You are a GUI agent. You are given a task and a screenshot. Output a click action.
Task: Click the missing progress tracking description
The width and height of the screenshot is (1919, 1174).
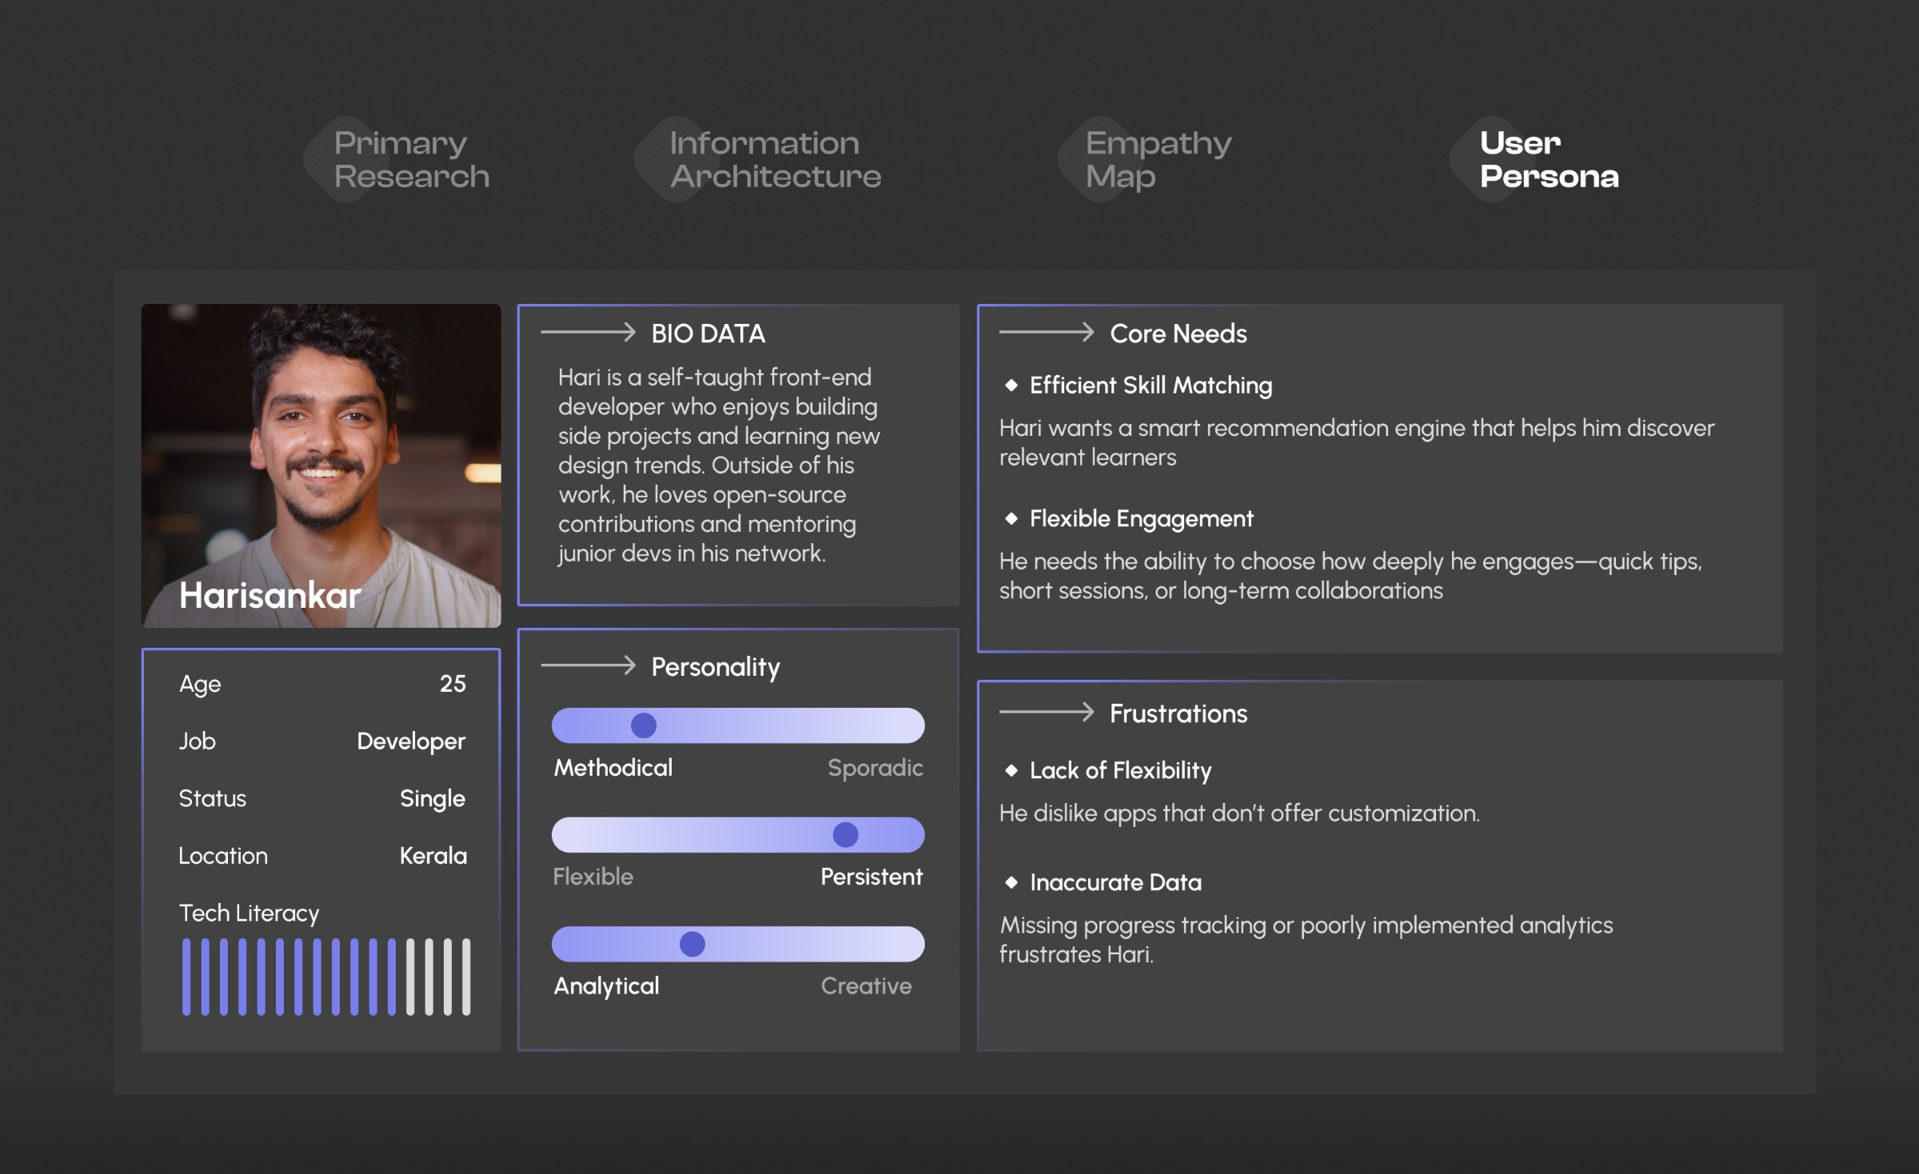point(1307,940)
